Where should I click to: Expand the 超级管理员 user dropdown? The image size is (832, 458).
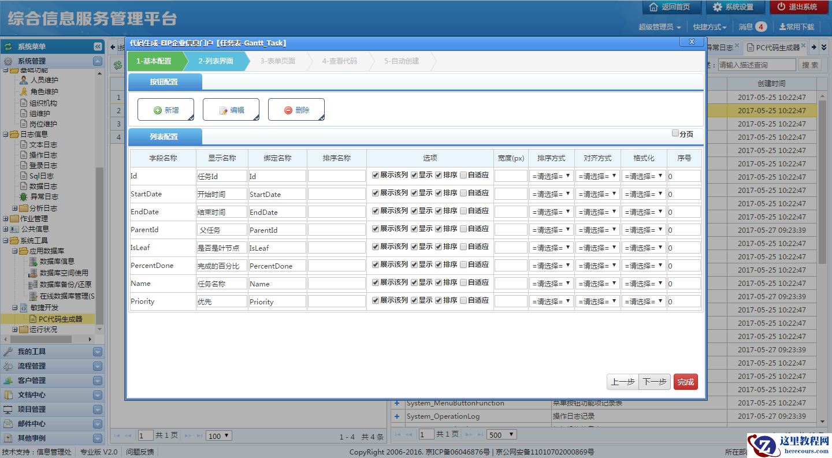659,27
